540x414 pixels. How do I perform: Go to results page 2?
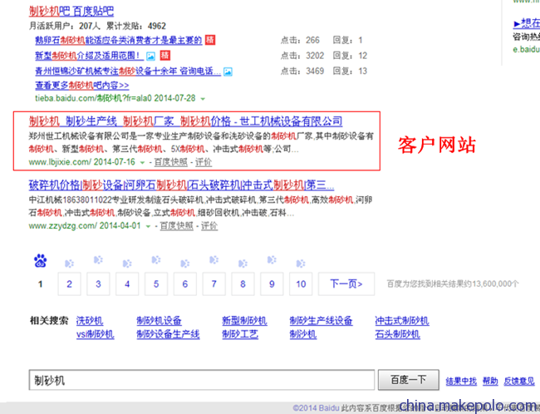coord(69,284)
